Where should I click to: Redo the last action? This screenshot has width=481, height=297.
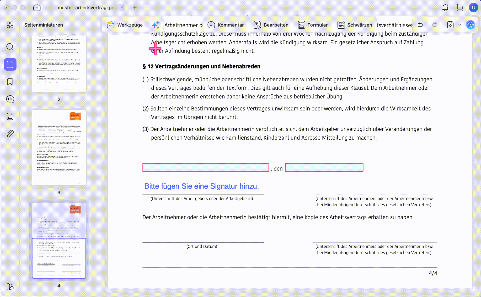[x=434, y=25]
